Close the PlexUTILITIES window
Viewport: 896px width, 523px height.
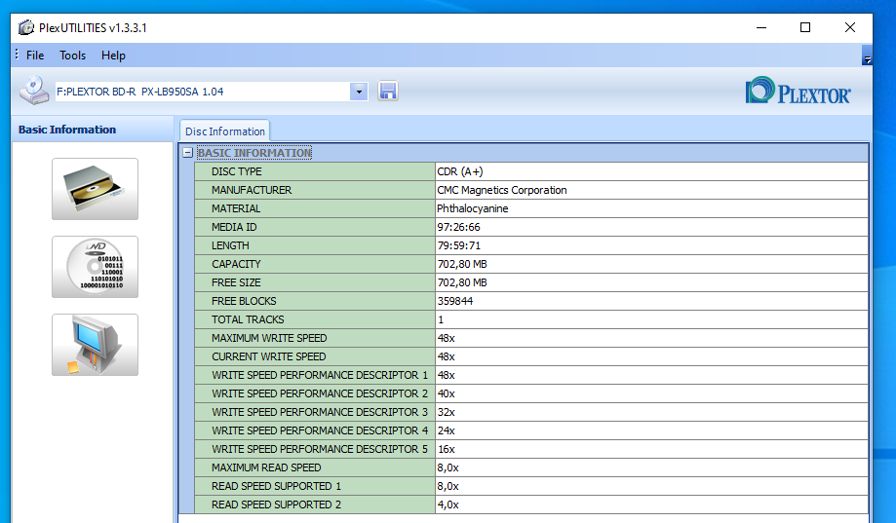pos(850,27)
